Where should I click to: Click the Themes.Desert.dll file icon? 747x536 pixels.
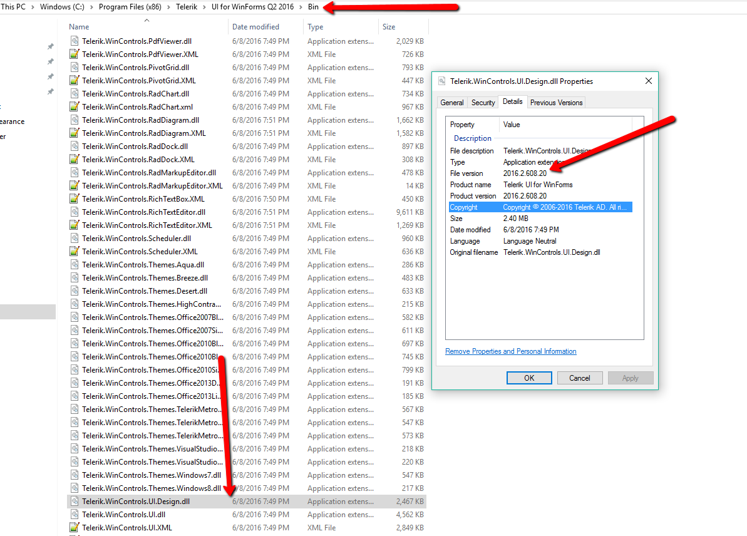(75, 291)
